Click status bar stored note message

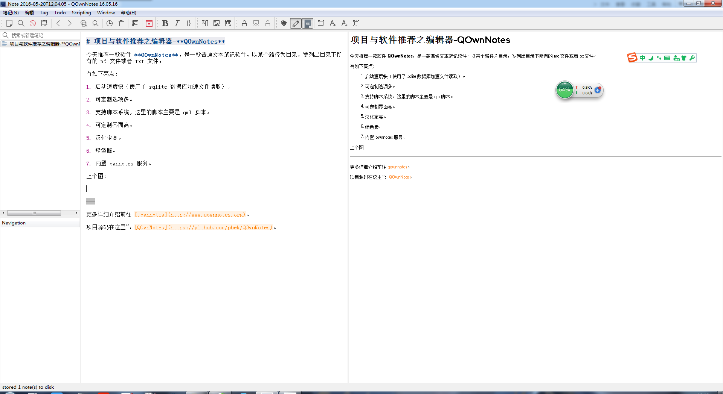pos(28,387)
